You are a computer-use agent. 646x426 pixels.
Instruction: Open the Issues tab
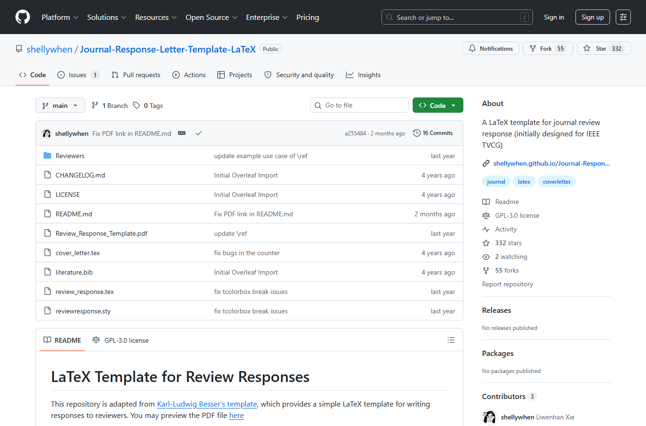[78, 75]
